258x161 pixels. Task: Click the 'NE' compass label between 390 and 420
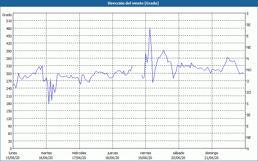(249, 47)
